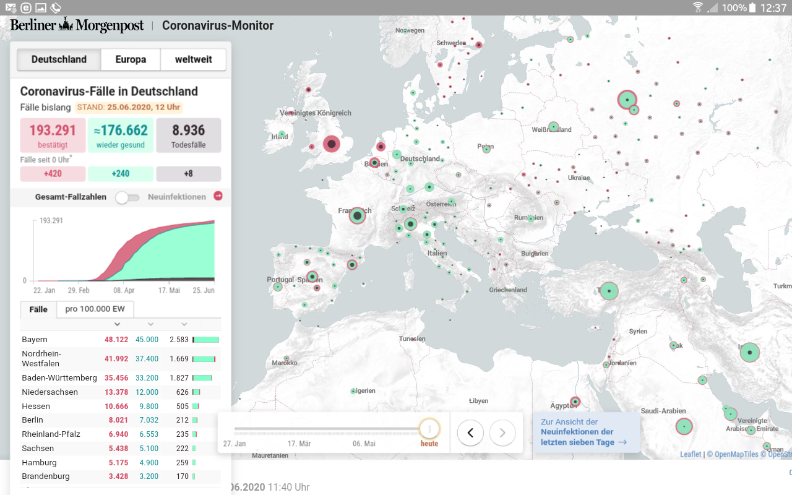
Task: Select the Nordrhein-Westfalen row
Action: (x=121, y=359)
